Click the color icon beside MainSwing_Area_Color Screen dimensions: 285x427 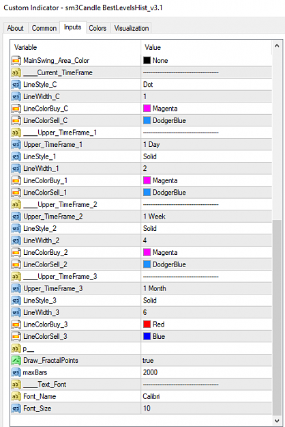click(x=16, y=60)
